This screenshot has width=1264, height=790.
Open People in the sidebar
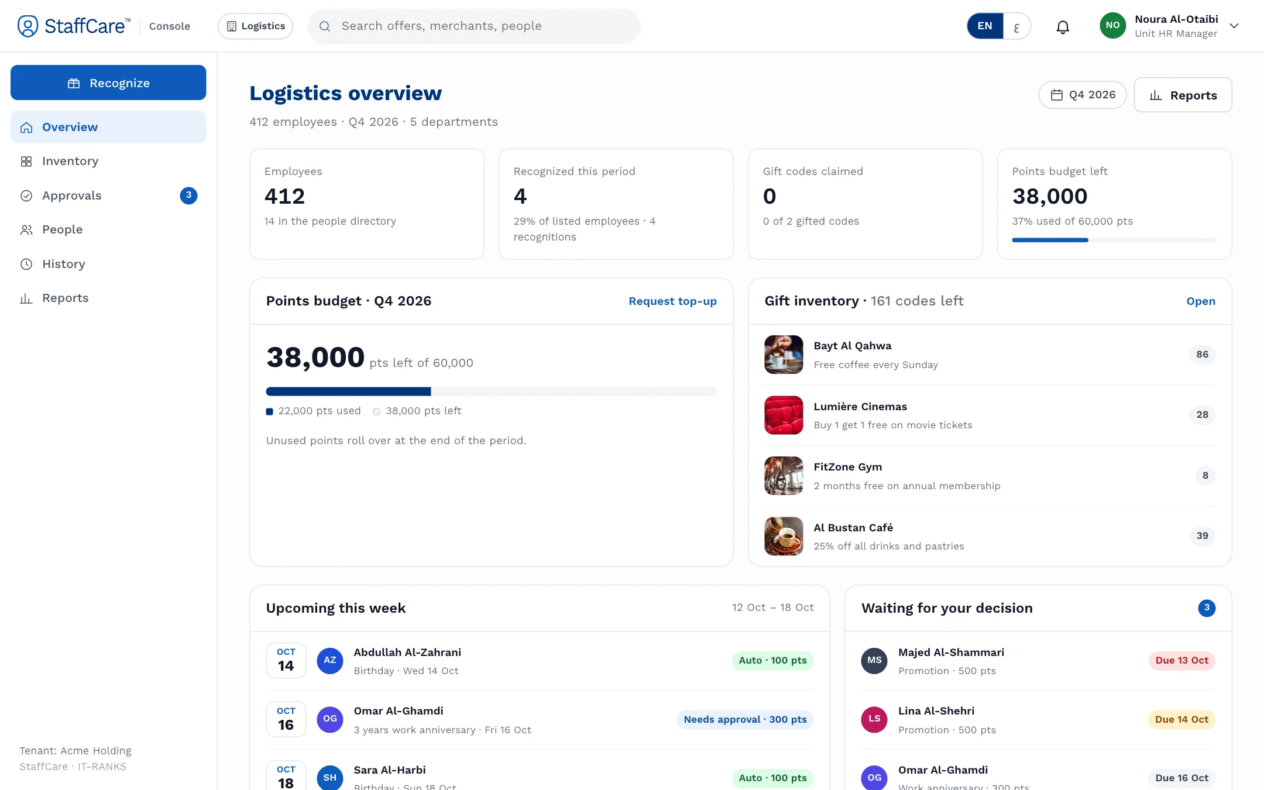[108, 229]
